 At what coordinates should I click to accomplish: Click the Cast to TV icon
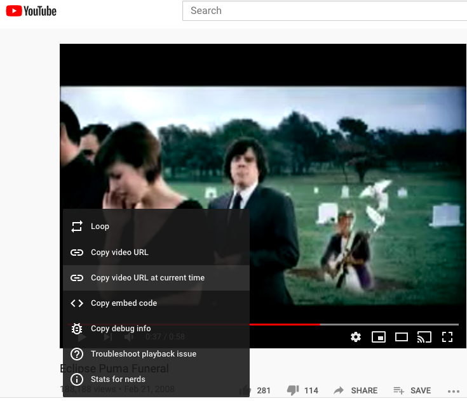click(424, 337)
